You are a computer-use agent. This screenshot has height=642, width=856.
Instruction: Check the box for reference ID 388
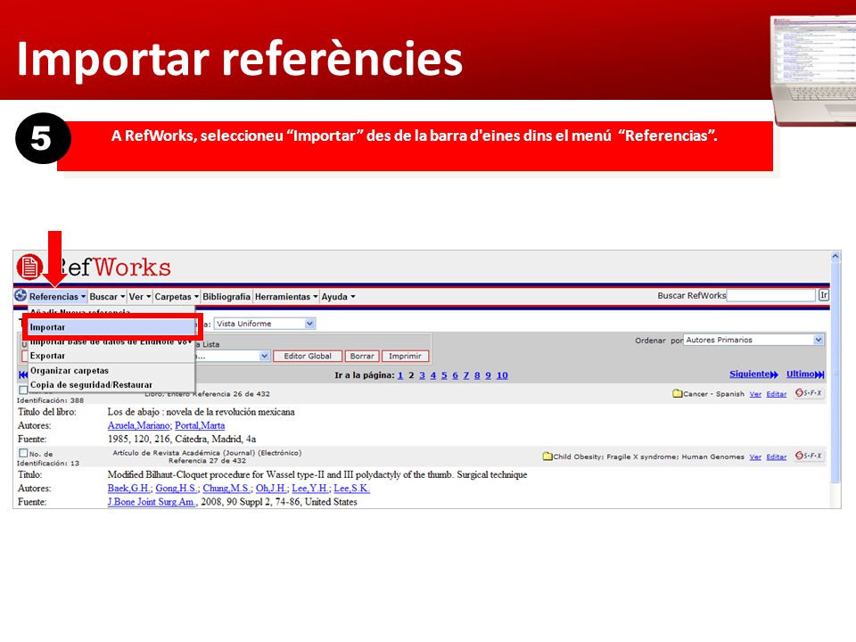point(23,390)
